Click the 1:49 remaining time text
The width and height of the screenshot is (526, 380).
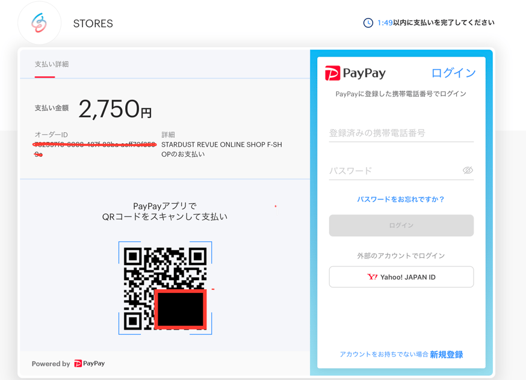[385, 23]
